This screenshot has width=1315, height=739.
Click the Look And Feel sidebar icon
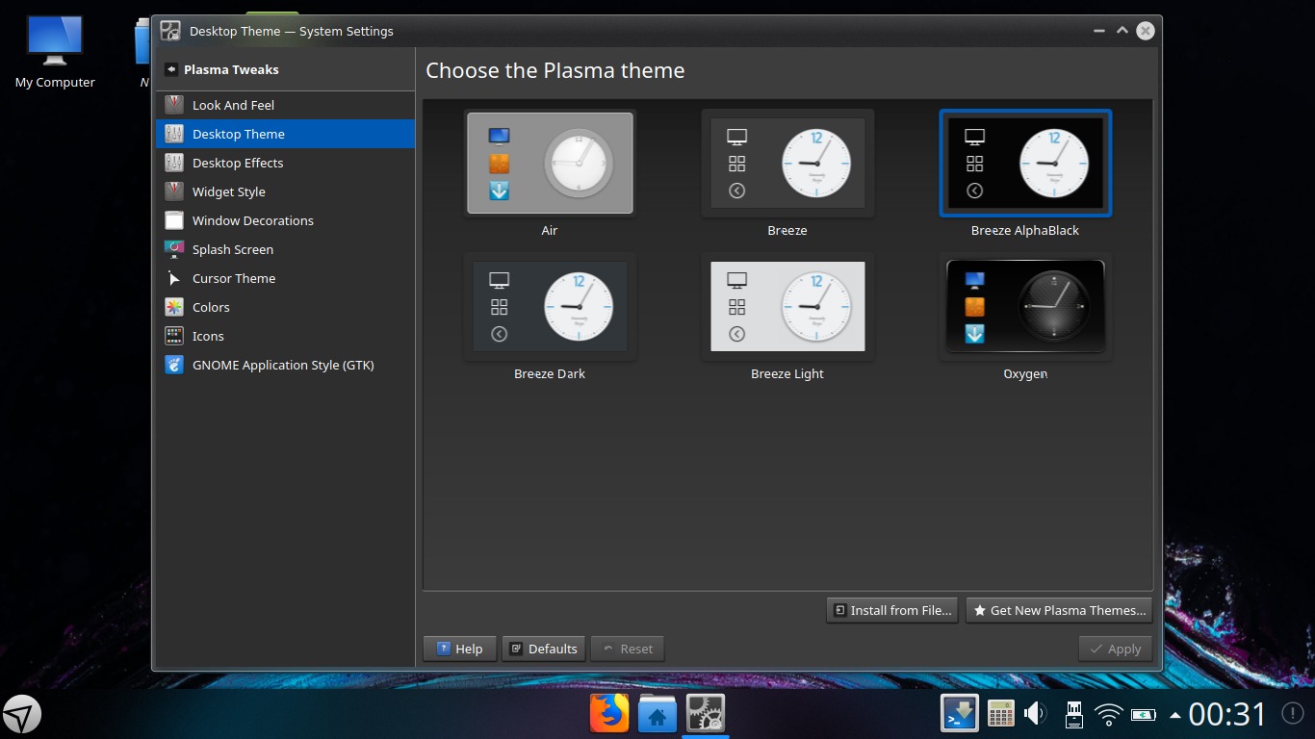(x=174, y=105)
